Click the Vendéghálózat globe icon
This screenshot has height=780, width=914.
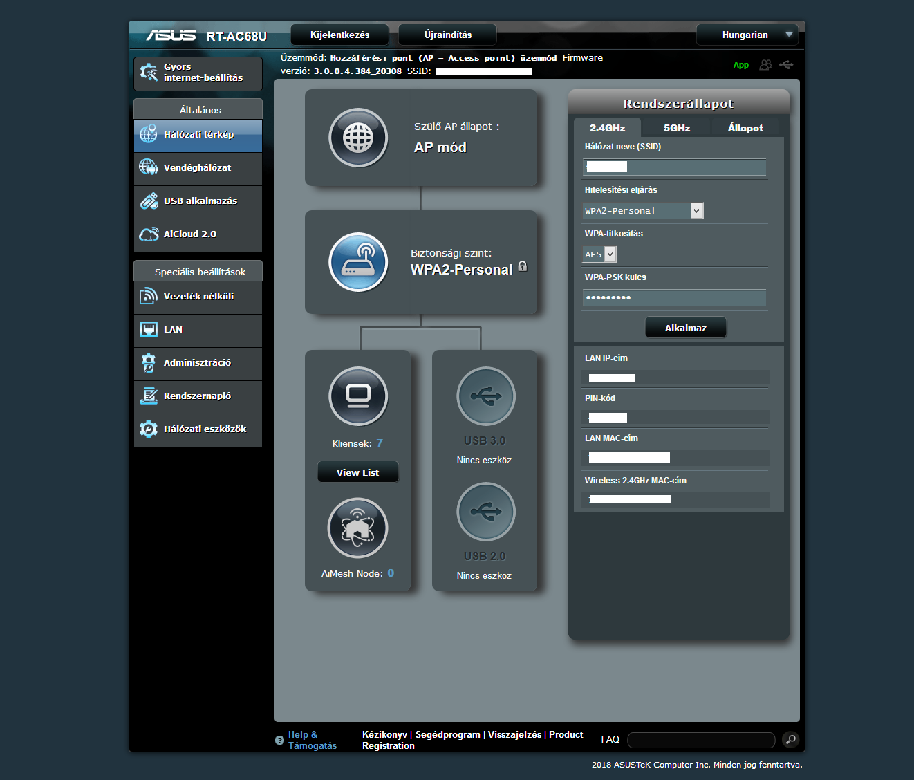pos(149,167)
